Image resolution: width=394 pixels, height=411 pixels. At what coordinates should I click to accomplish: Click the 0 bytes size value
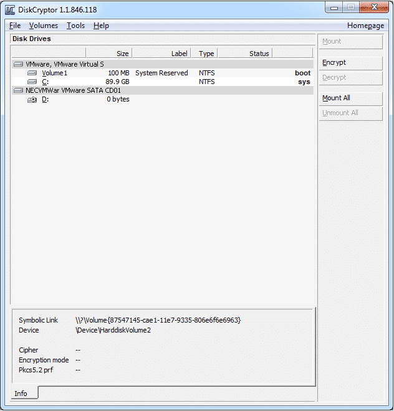(x=118, y=100)
